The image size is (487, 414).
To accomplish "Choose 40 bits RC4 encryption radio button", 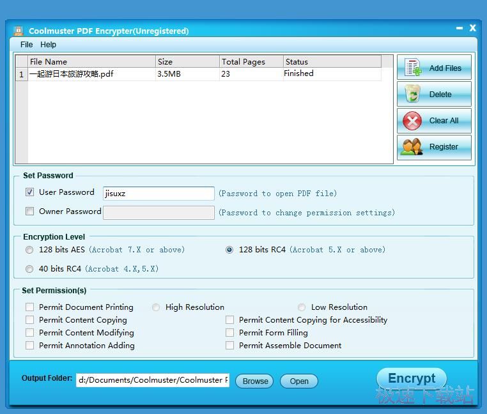I will 29,269.
